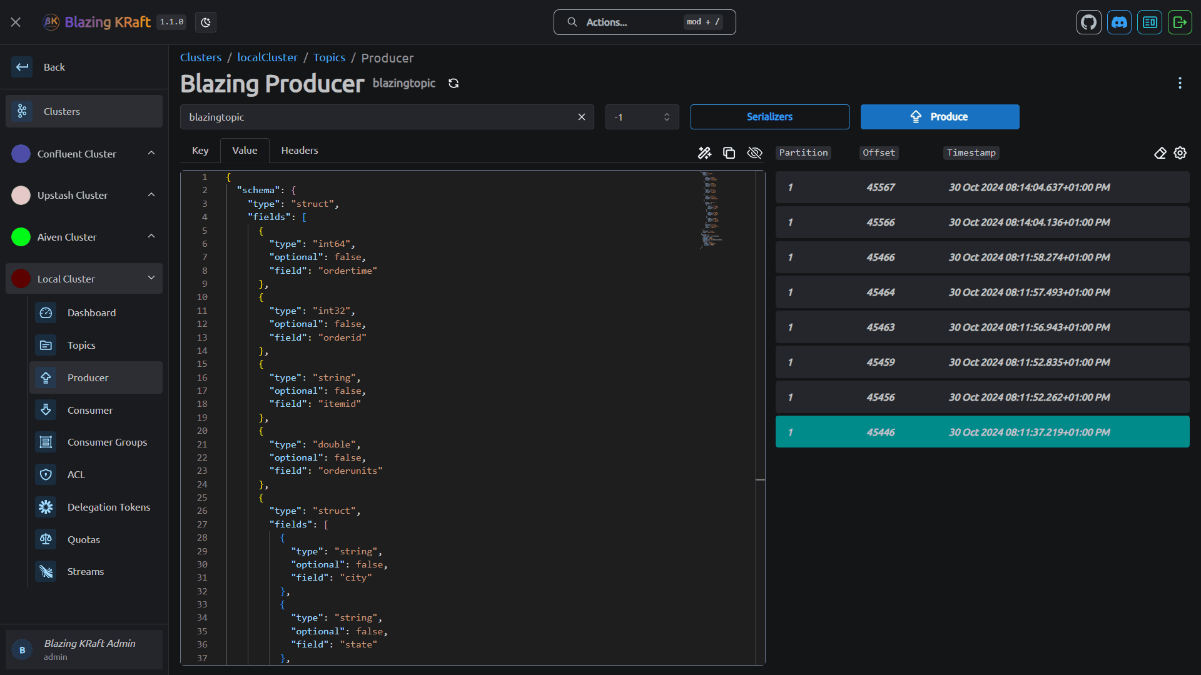
Task: Open the Dashboard page
Action: pos(96,312)
